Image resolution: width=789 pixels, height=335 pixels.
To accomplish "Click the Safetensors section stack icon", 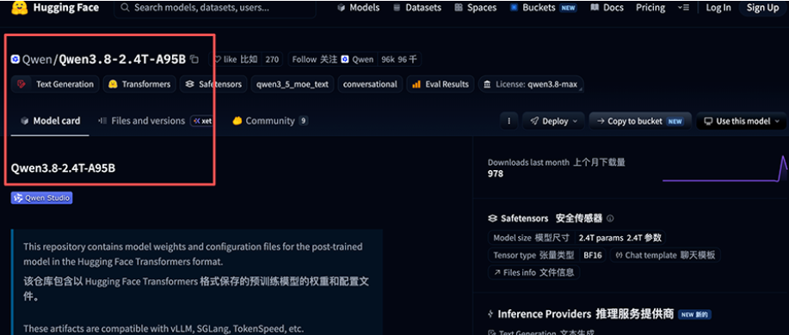I will (493, 218).
